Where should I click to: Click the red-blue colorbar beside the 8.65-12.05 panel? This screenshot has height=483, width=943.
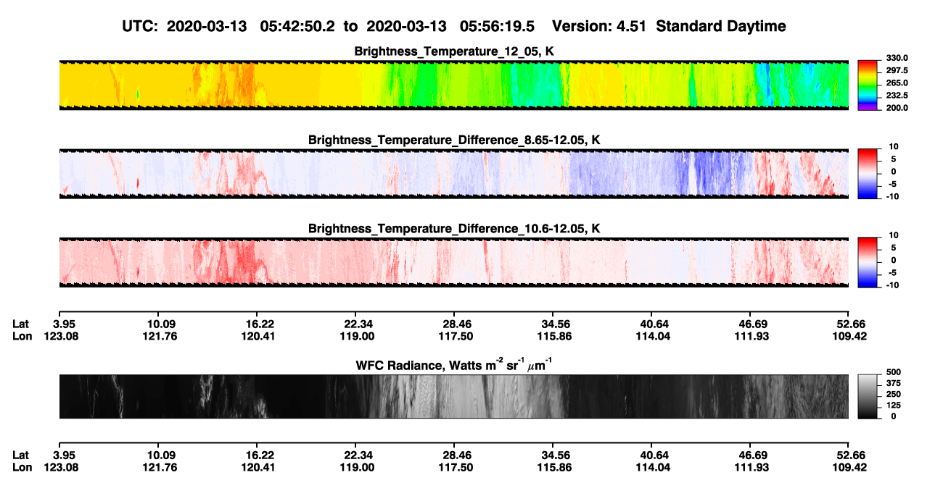pyautogui.click(x=867, y=174)
